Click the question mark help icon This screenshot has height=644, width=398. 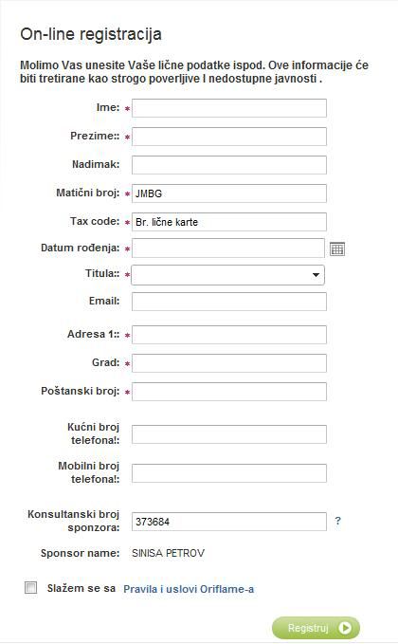coord(337,521)
